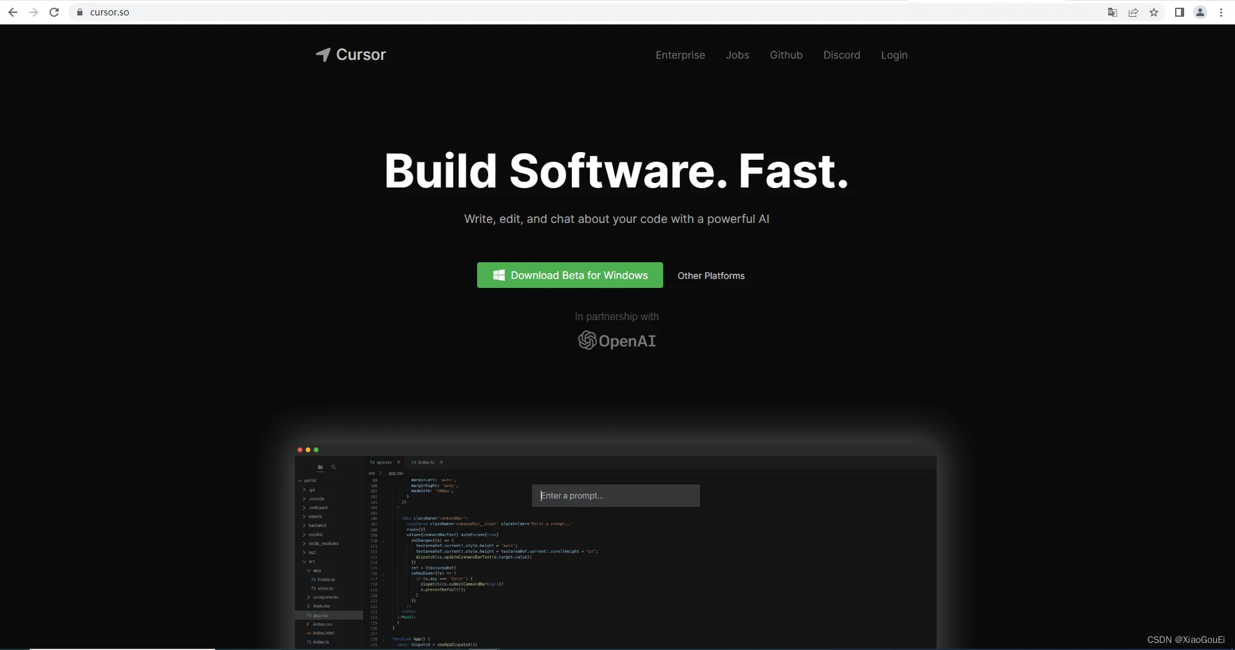This screenshot has height=650, width=1235.
Task: Click Download Beta for Windows button
Action: pyautogui.click(x=570, y=275)
